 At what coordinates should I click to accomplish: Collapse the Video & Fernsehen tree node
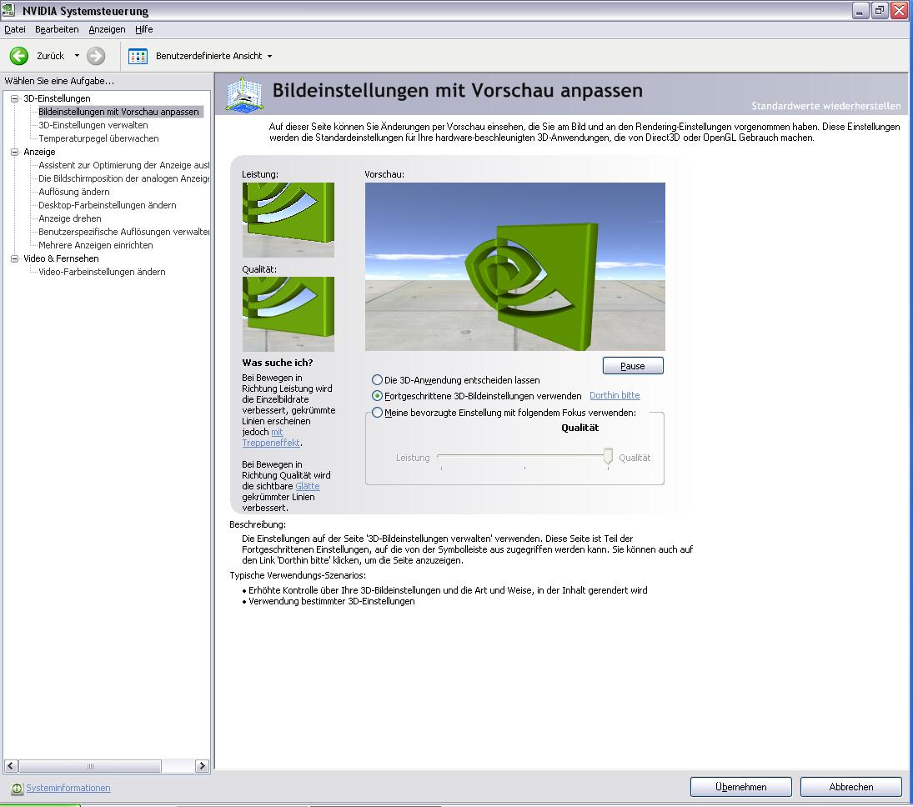14,258
